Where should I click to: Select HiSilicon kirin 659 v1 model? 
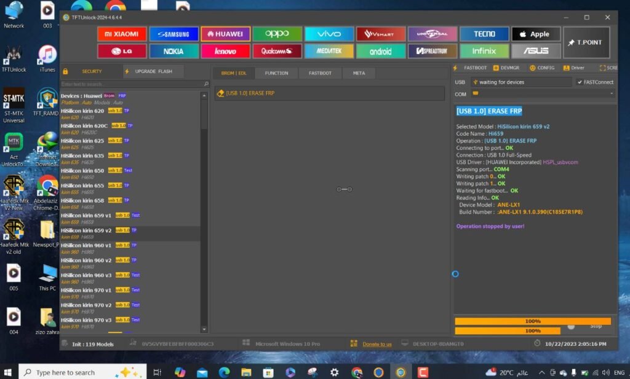tap(130, 219)
